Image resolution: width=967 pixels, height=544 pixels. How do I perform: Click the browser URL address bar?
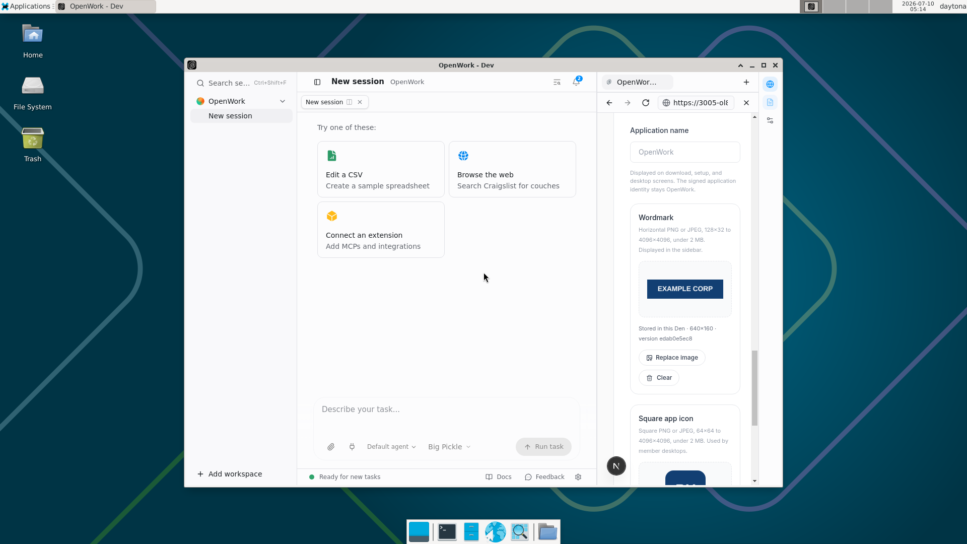click(x=696, y=103)
